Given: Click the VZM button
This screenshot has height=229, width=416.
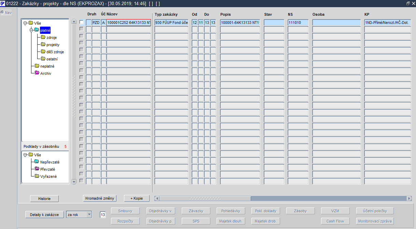Looking at the screenshot, I should 335,211.
